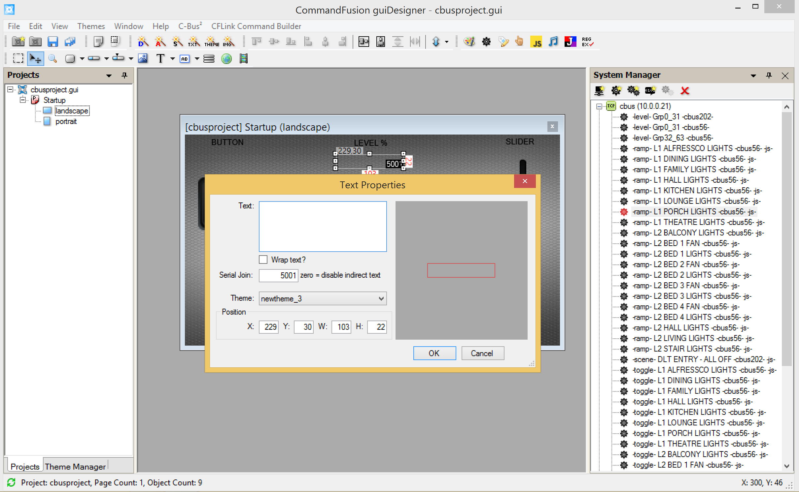
Task: Select the magnifier zoom tool
Action: coord(52,59)
